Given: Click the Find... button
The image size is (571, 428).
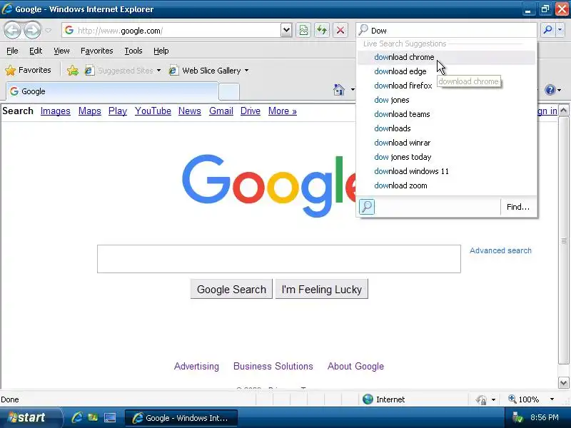Looking at the screenshot, I should [518, 207].
